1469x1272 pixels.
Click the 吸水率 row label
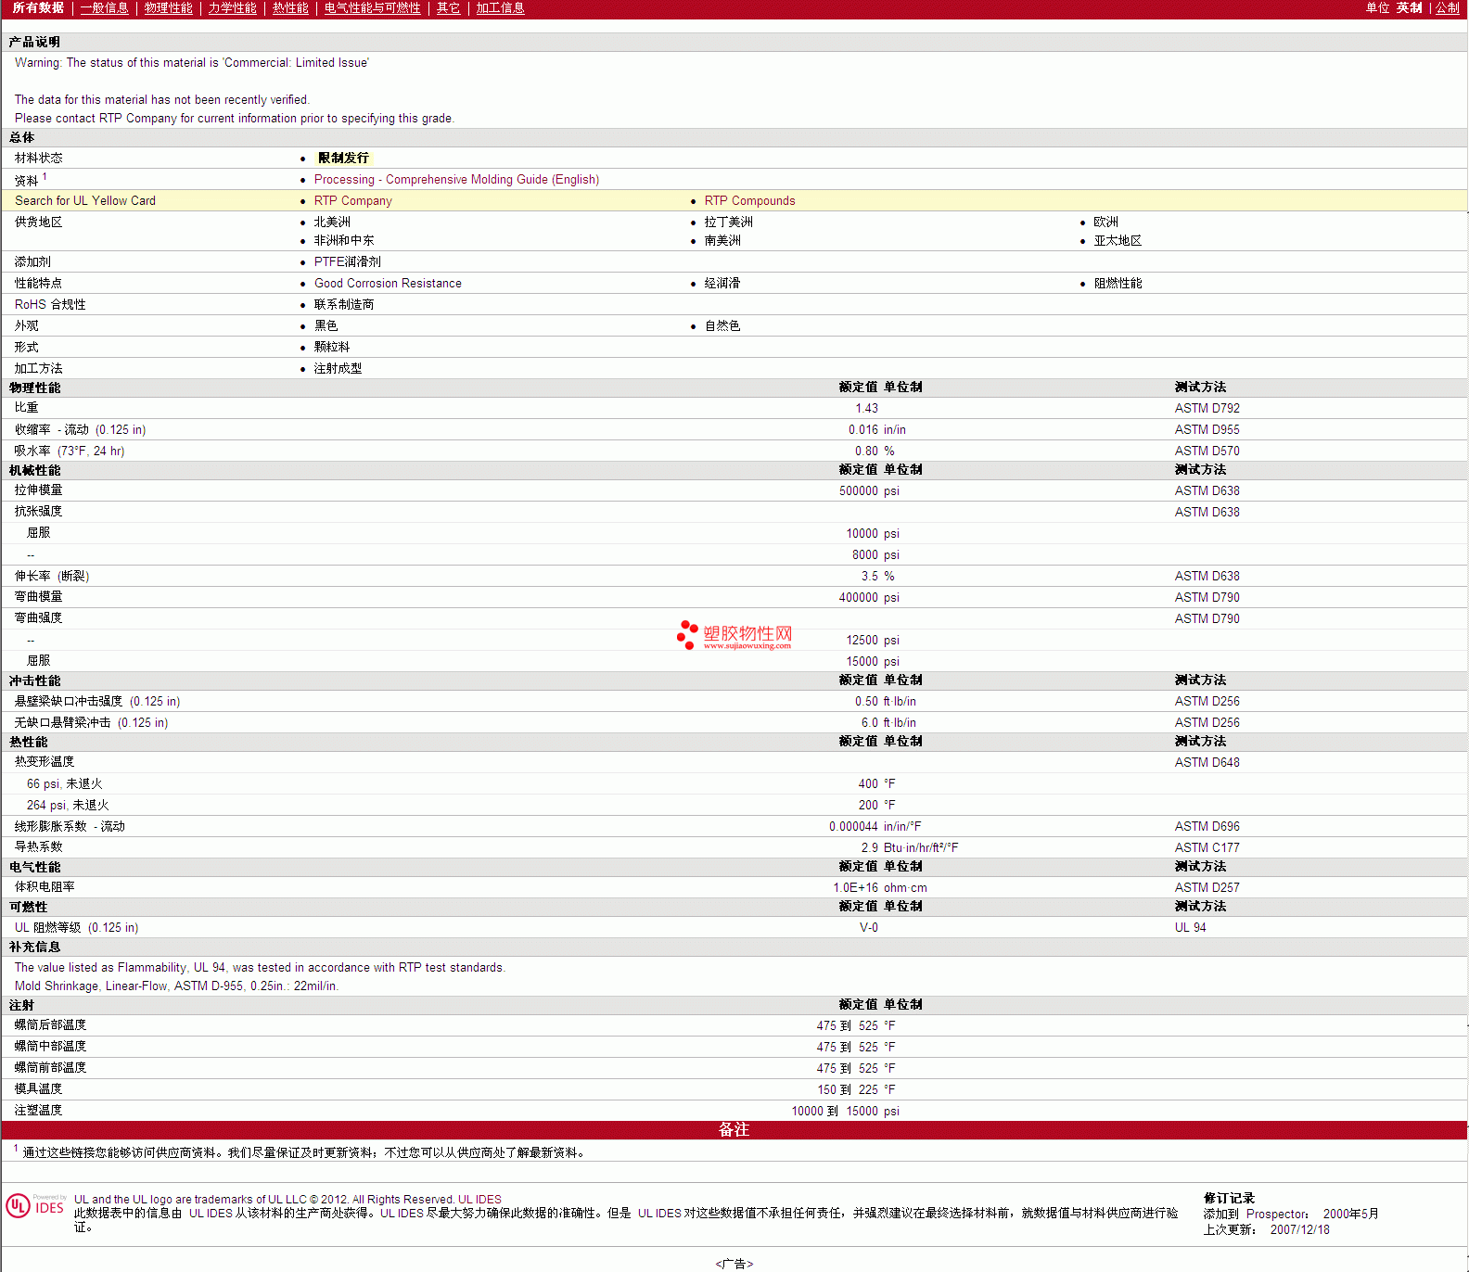point(69,452)
